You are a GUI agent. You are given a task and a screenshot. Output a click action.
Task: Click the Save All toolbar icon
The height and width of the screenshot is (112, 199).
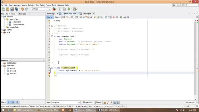[x=16, y=9]
